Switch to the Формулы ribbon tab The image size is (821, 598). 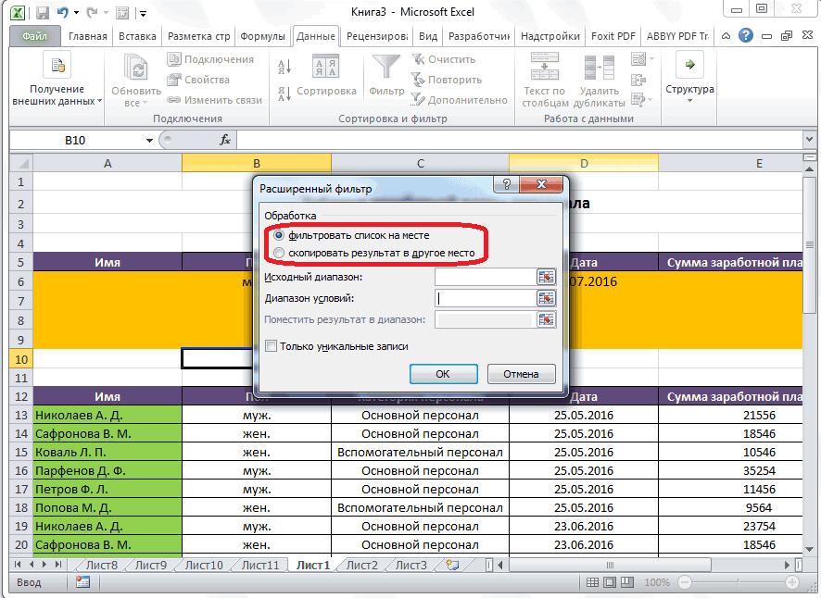coord(262,36)
